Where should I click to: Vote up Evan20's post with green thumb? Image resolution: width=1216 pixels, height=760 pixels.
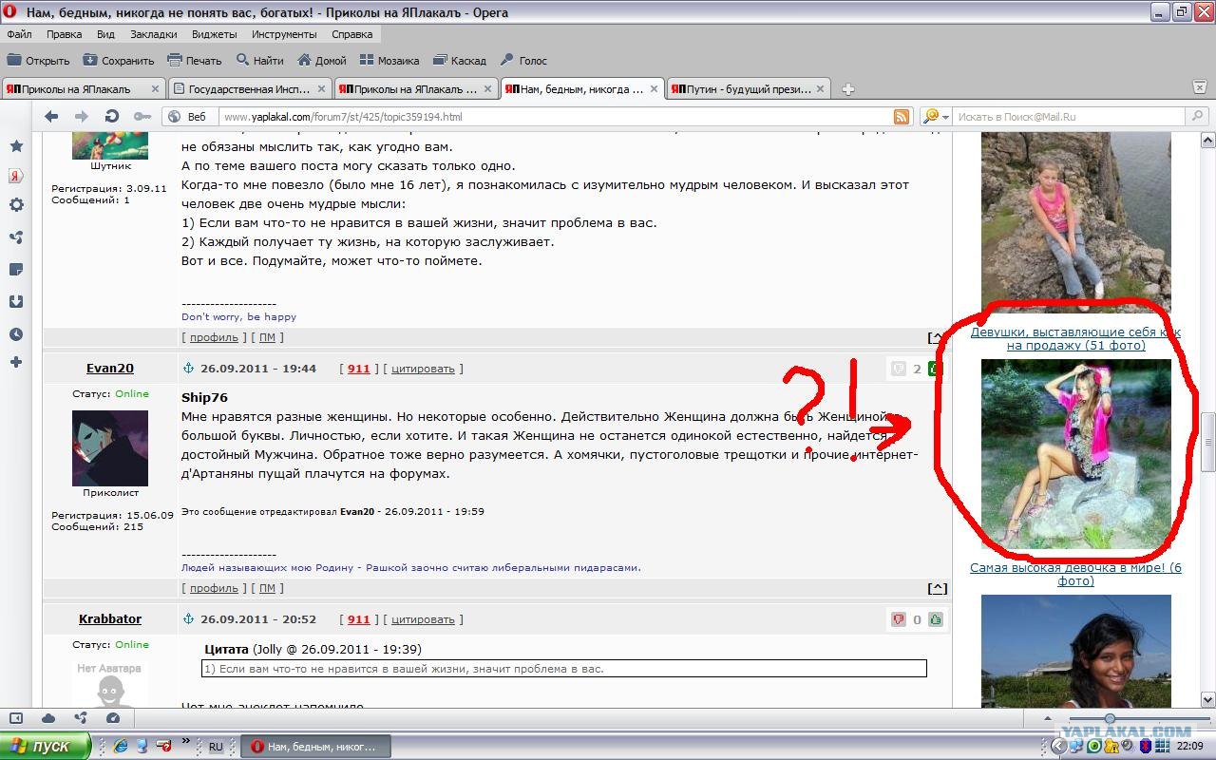936,369
